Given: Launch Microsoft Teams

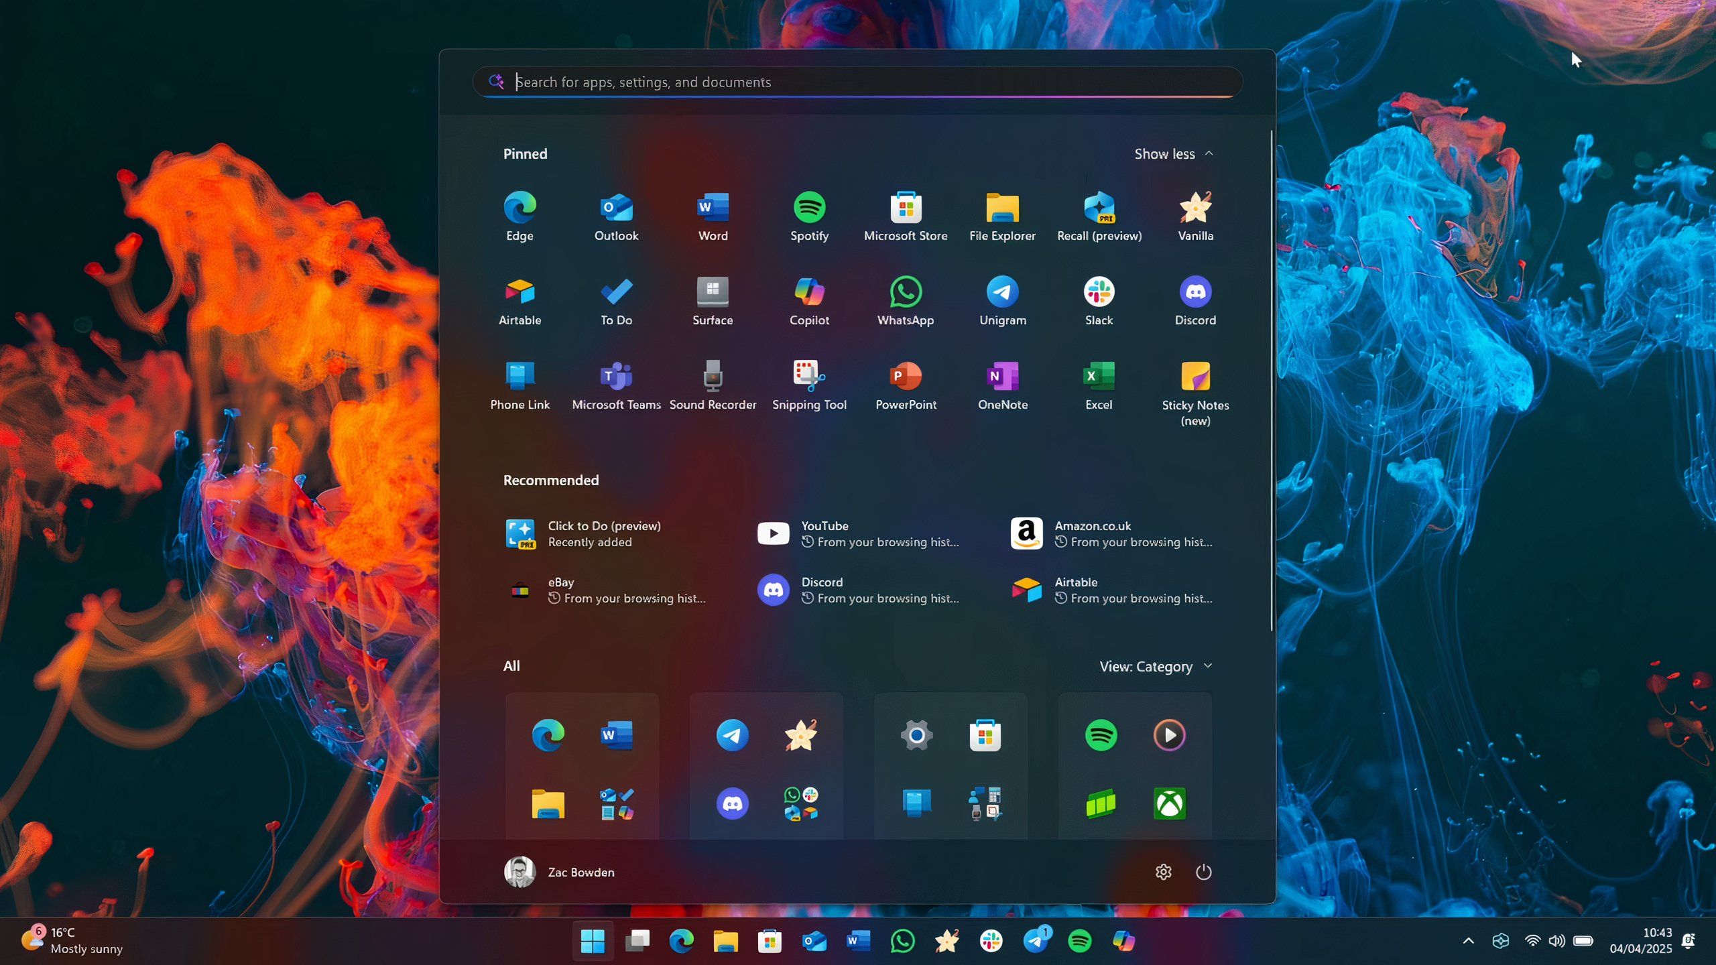Looking at the screenshot, I should (x=616, y=385).
